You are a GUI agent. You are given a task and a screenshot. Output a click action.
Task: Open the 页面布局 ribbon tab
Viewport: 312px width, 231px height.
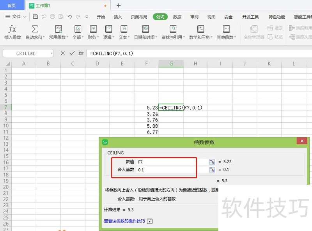(x=139, y=17)
